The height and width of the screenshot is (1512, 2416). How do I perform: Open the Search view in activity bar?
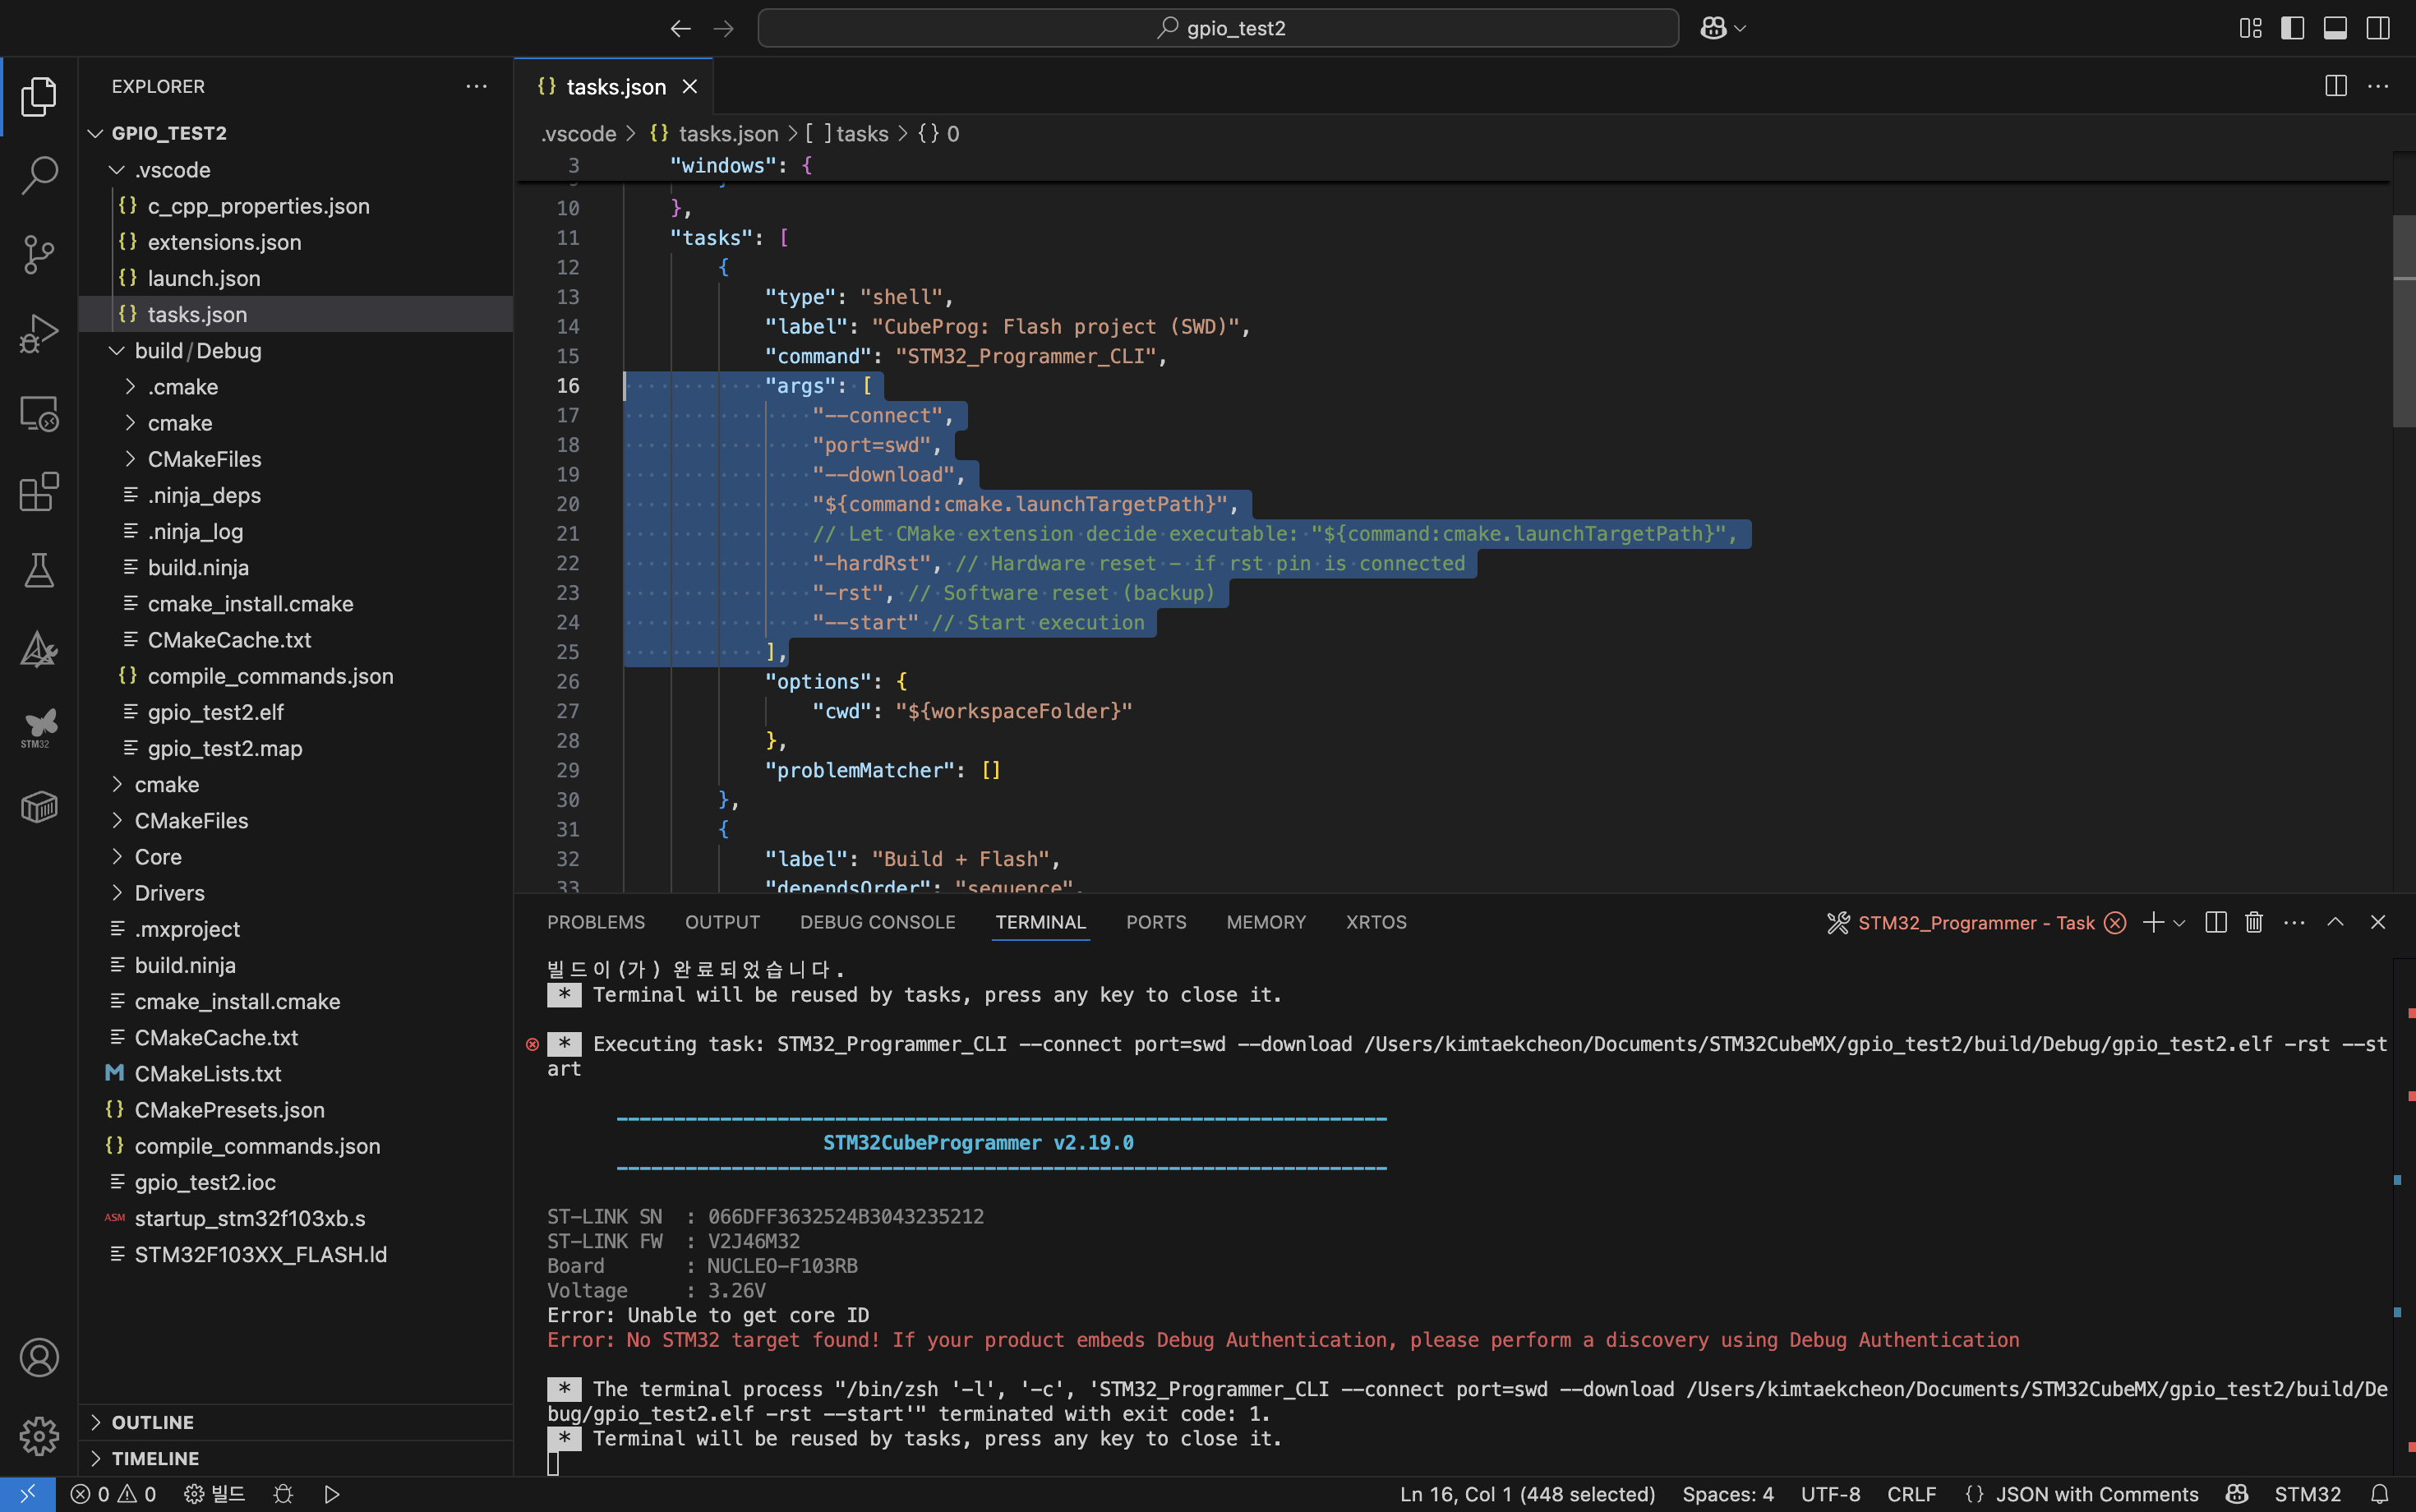[x=39, y=175]
